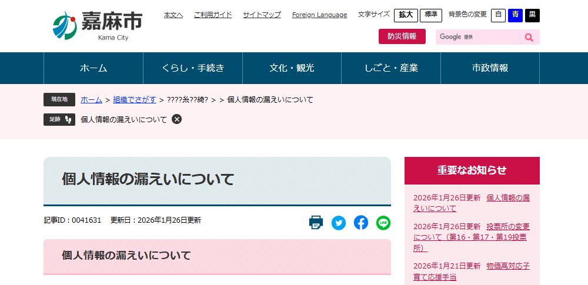Open the 市政情報 menu

tap(490, 68)
